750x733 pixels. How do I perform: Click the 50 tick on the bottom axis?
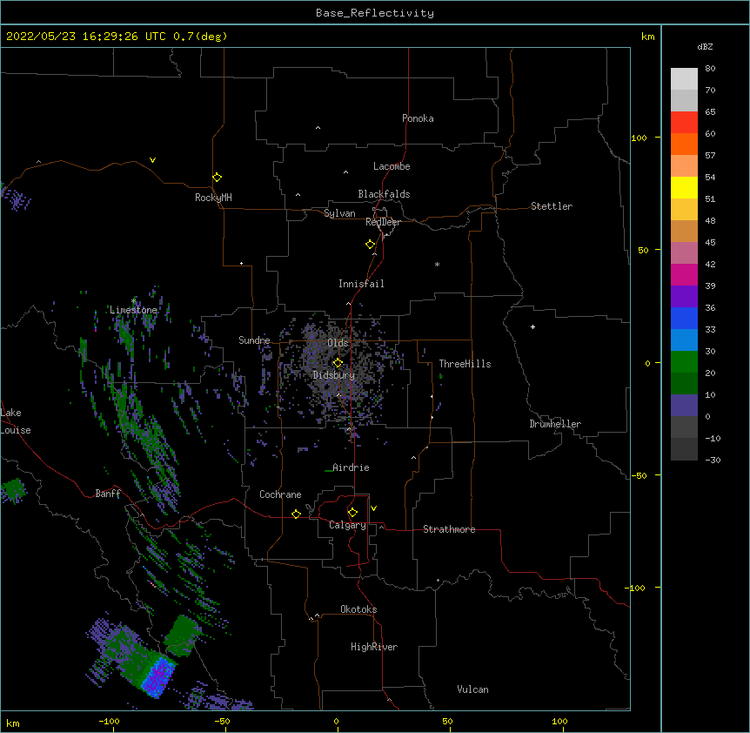pos(447,721)
